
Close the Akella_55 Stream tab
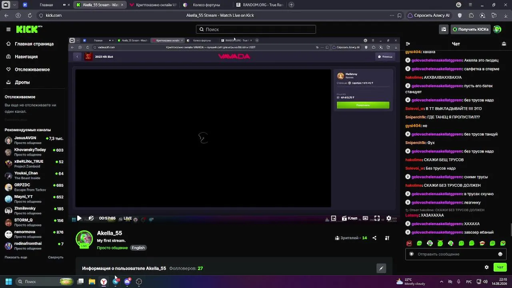(122, 5)
